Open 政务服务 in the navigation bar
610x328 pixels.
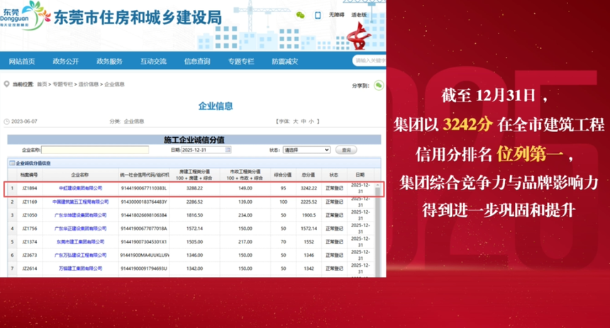click(109, 61)
